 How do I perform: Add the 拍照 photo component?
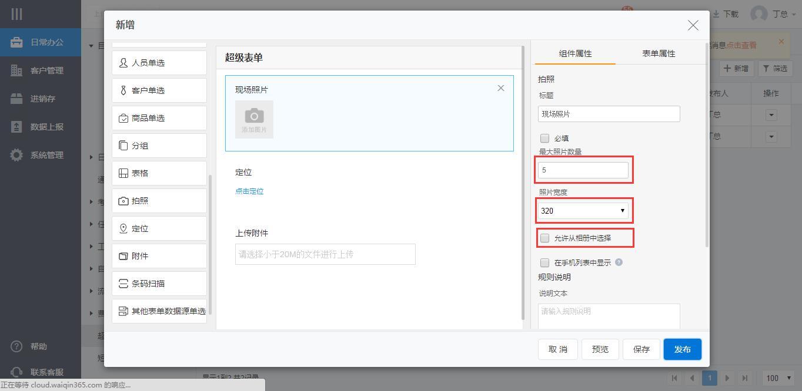click(x=159, y=201)
